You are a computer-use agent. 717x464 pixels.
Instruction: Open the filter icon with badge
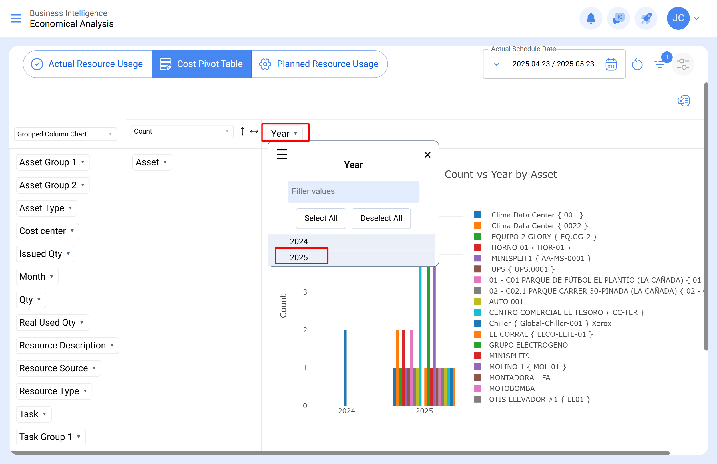(660, 64)
